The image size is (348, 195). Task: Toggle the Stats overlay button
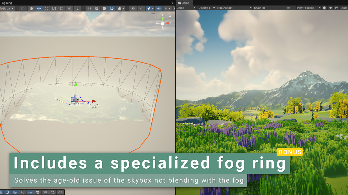pyautogui.click(x=343, y=8)
